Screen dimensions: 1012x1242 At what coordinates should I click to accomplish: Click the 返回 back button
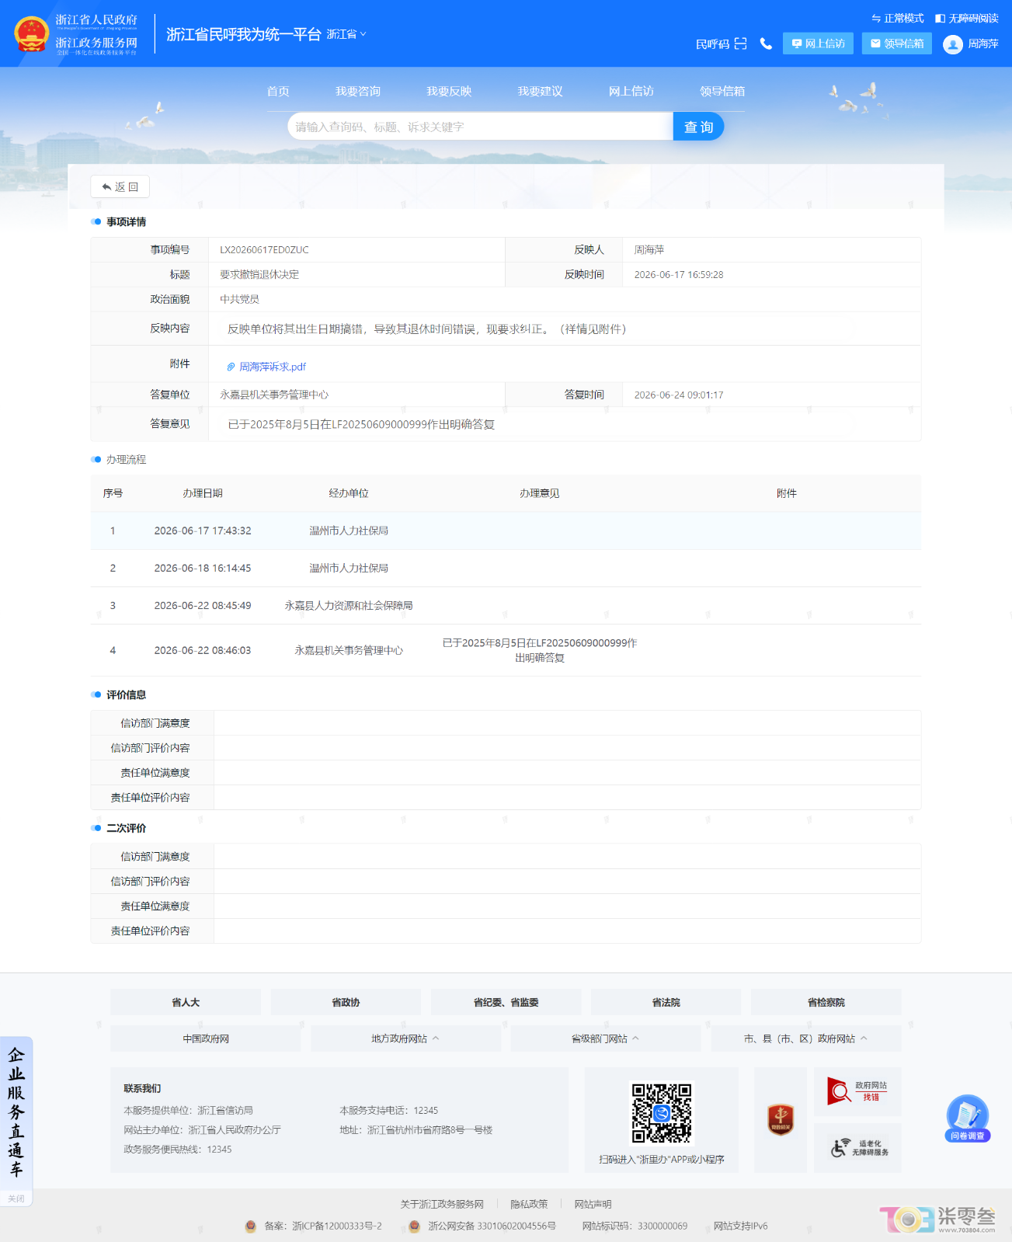[120, 186]
